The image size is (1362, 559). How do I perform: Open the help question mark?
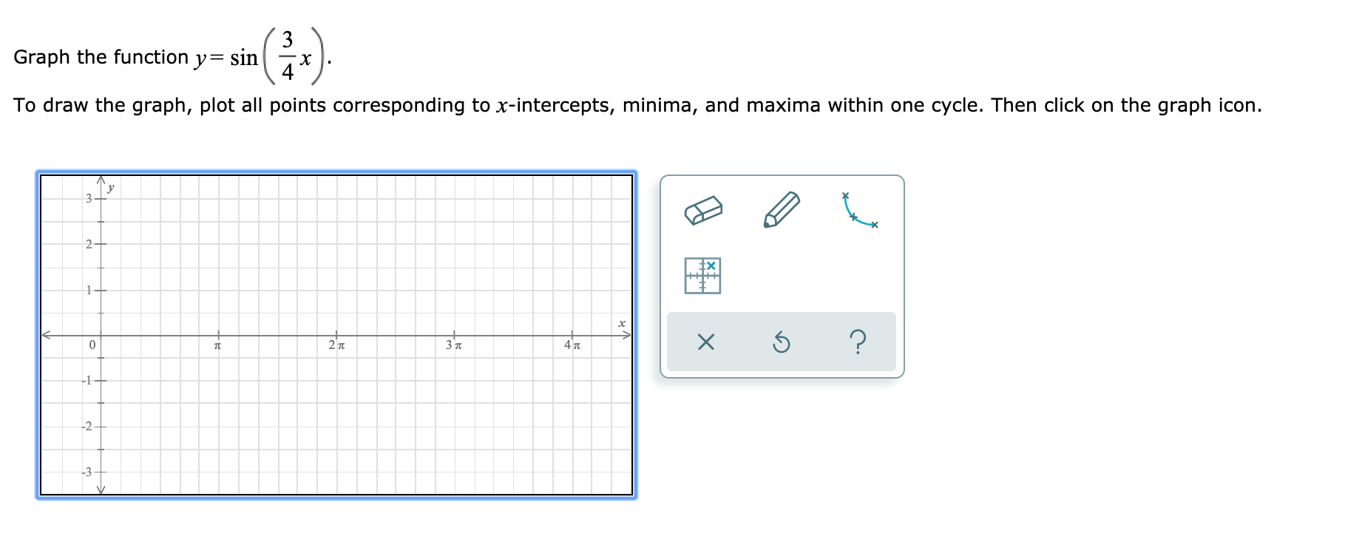click(x=858, y=342)
